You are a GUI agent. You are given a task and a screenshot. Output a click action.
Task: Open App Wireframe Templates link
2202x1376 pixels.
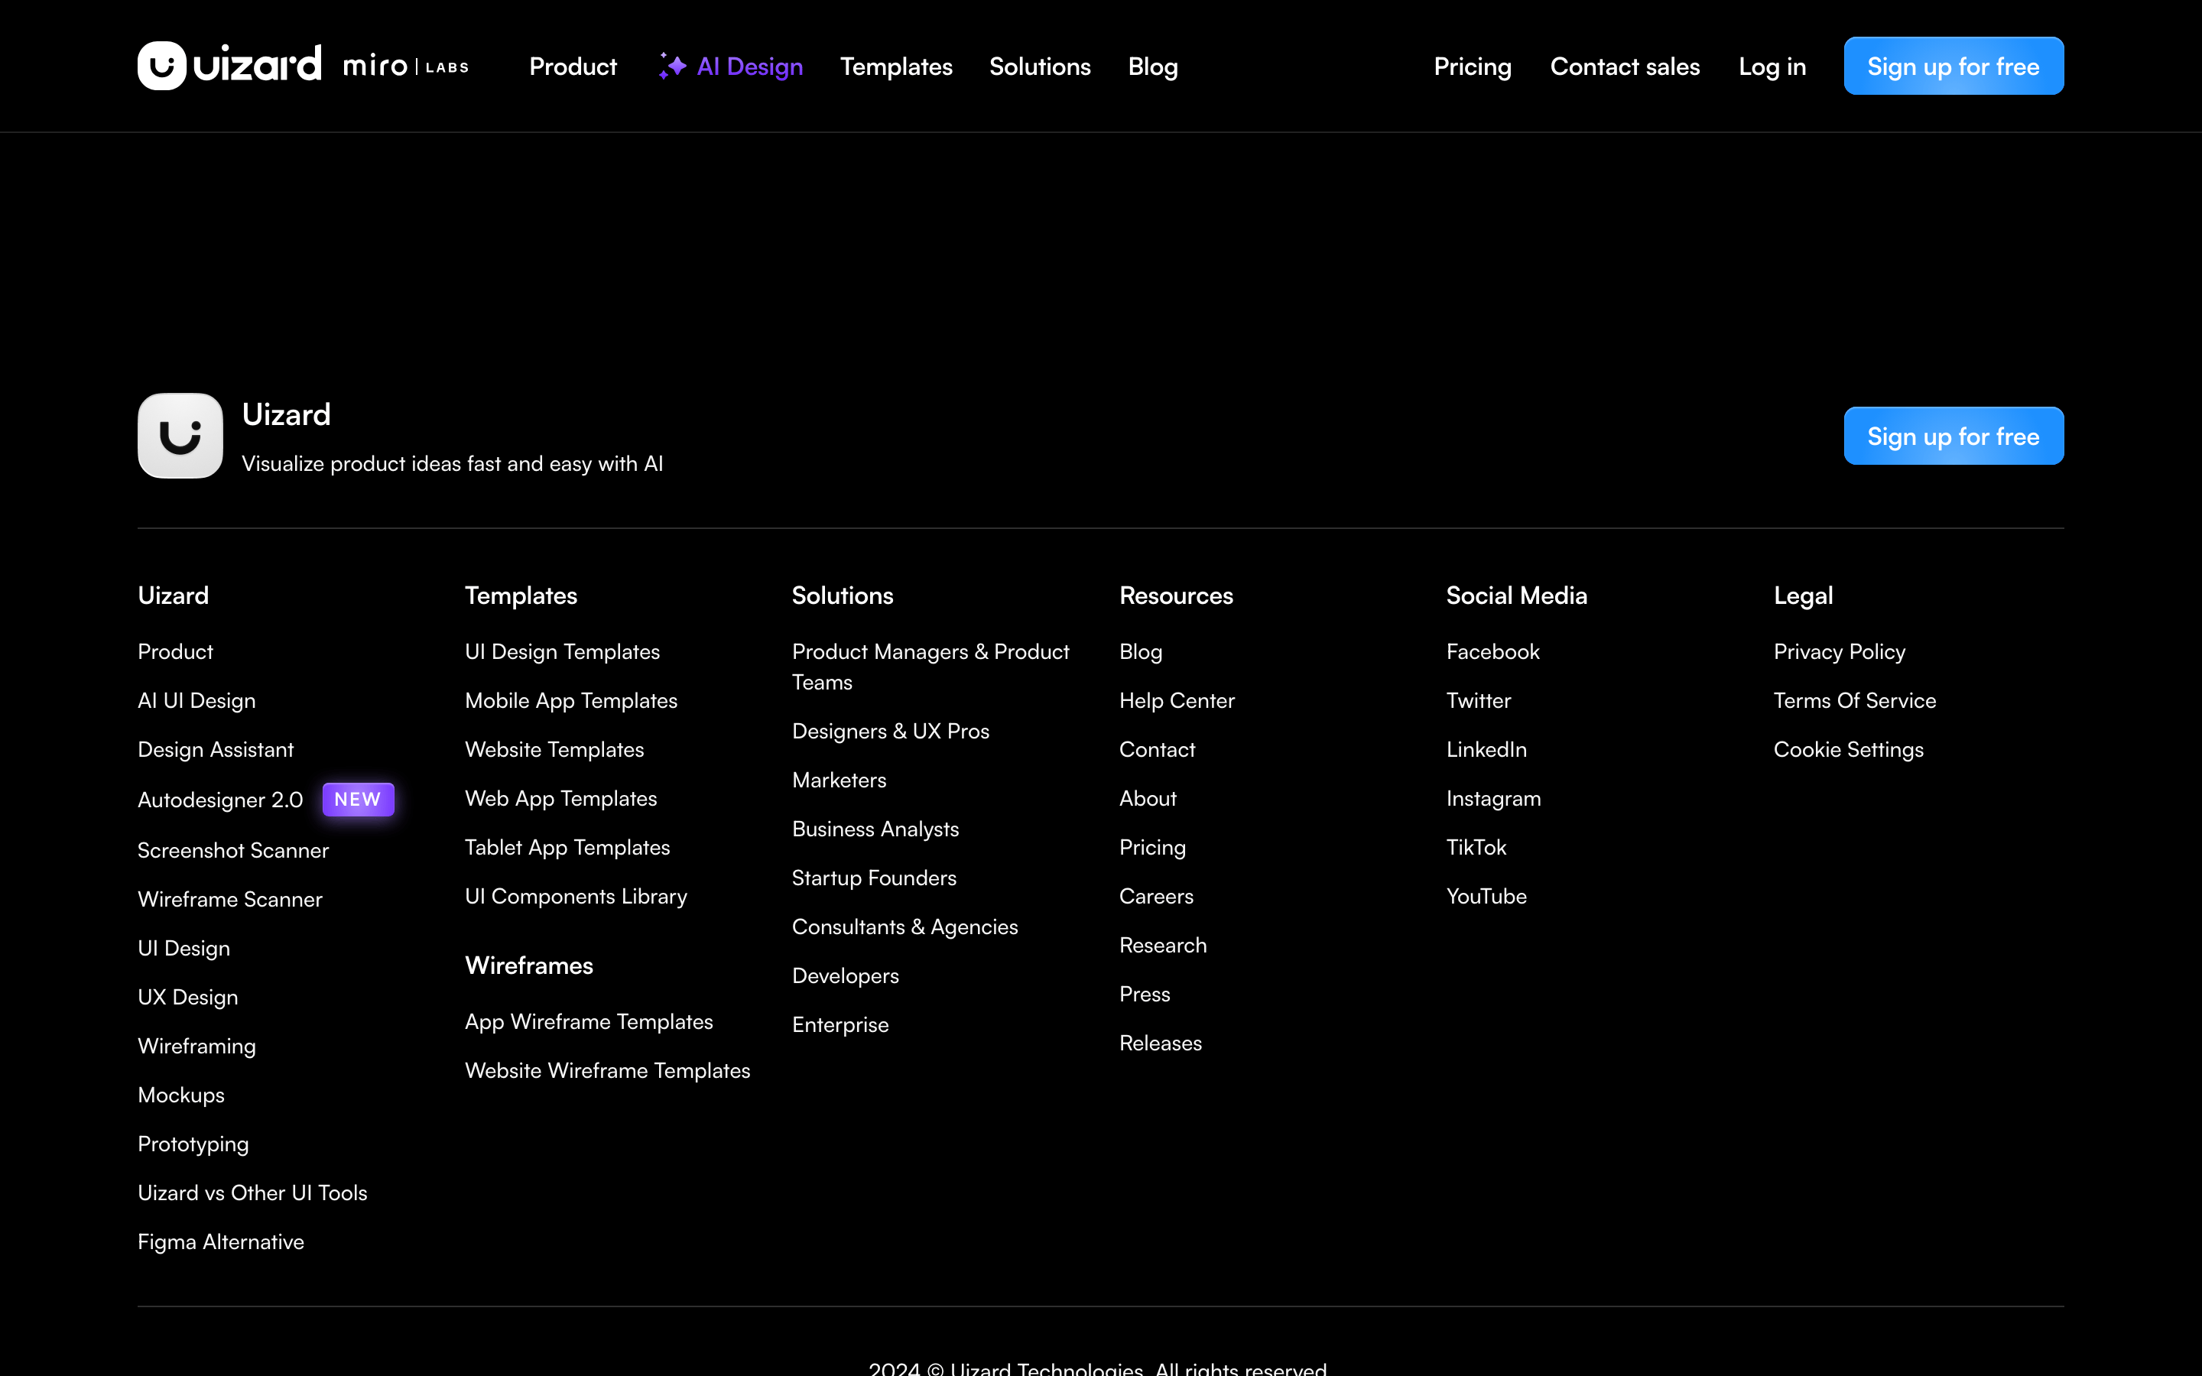click(589, 1021)
